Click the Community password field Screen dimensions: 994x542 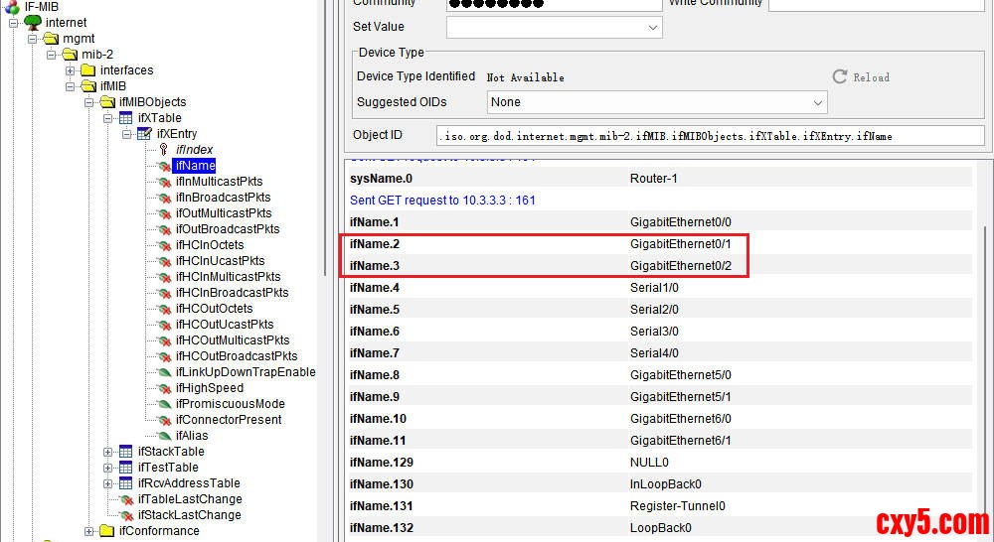click(555, 4)
